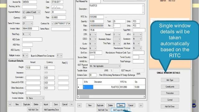Screen dimensions: 199x112
Task: Open the Payment Method dropdown
Action: [x=31, y=12]
